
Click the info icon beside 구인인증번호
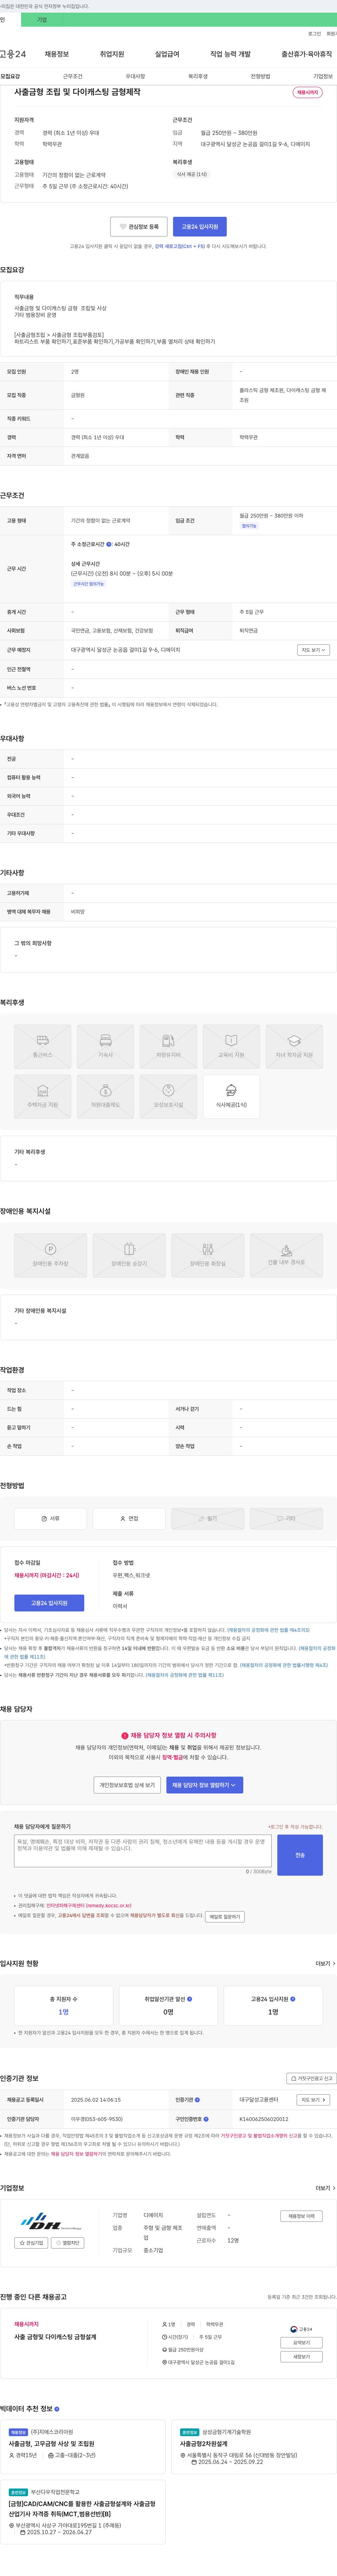(206, 2118)
